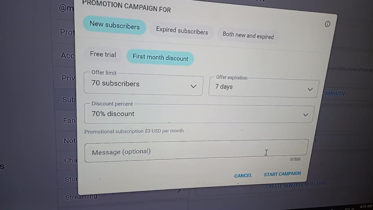This screenshot has height=210, width=373.
Task: Open the partially hidden Sub settings item
Action: coord(69,100)
